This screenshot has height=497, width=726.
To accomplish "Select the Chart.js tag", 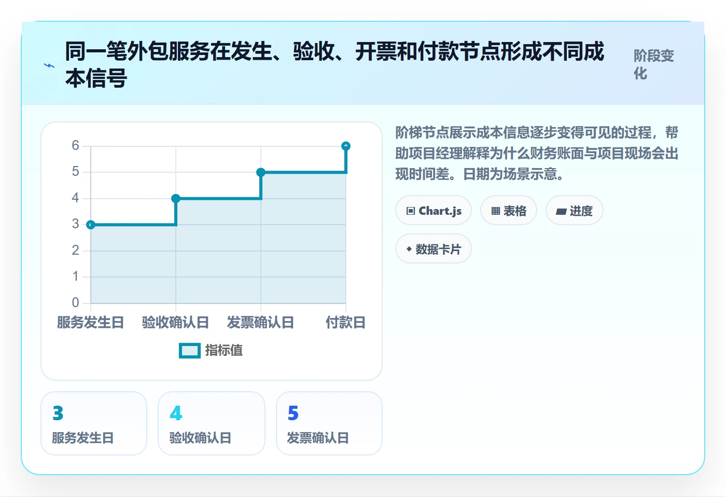I will click(x=434, y=211).
